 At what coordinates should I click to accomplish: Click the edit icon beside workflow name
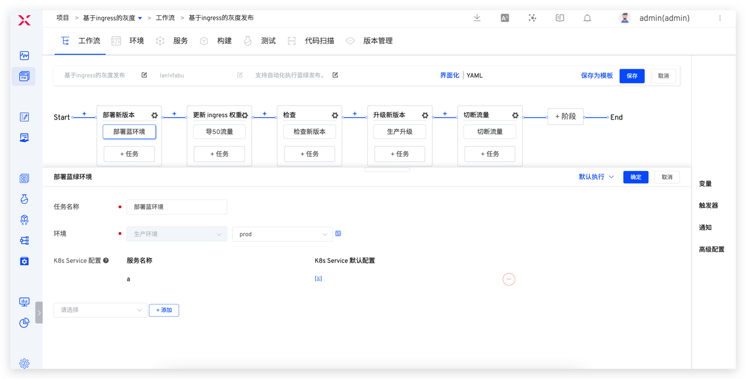145,75
